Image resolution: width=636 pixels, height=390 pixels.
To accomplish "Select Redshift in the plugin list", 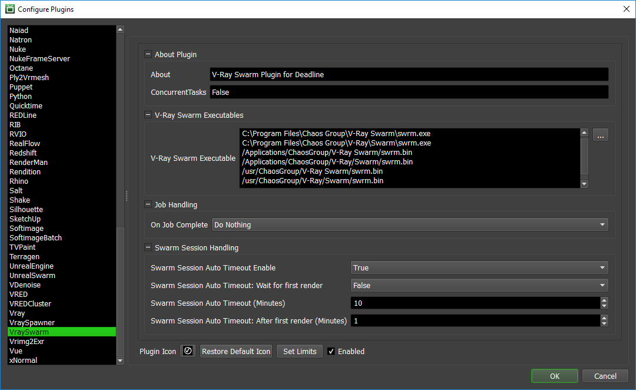I will tap(23, 153).
